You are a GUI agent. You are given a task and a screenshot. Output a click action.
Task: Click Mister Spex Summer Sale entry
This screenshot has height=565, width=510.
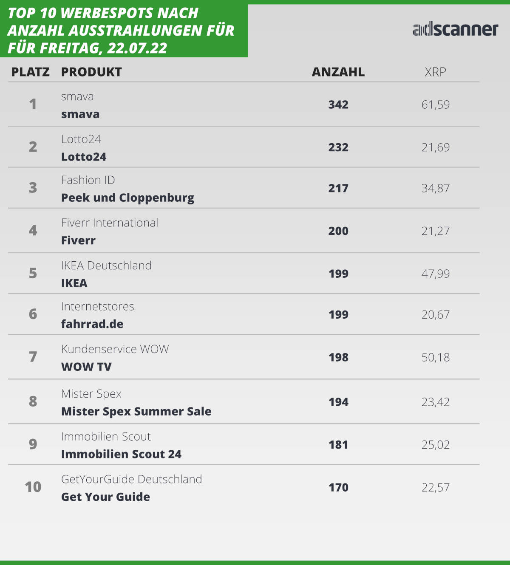click(x=136, y=412)
